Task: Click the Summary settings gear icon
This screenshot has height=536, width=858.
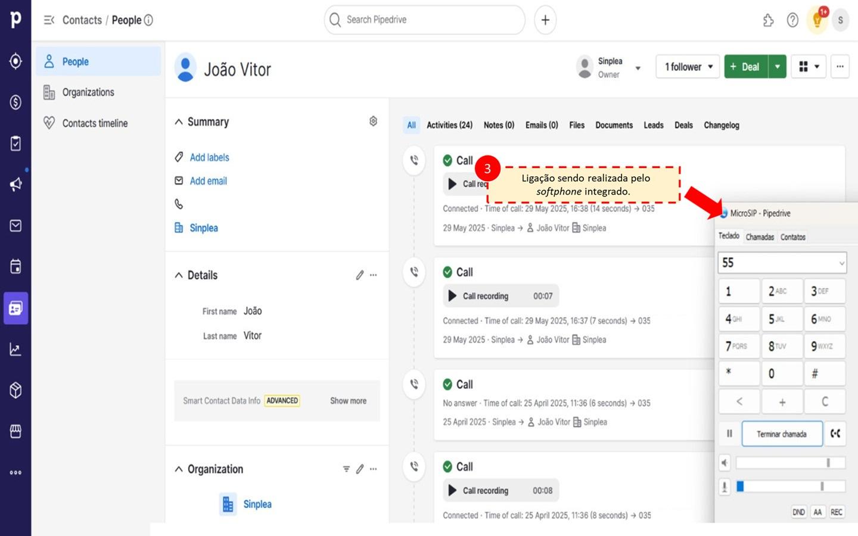Action: 373,121
